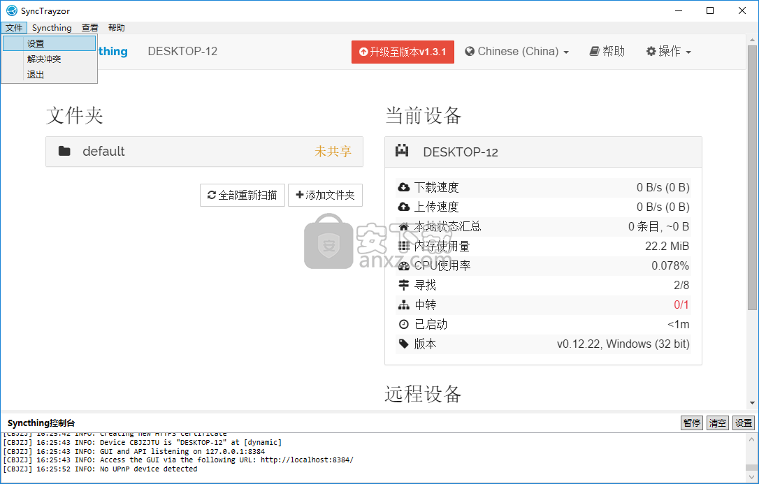Image resolution: width=759 pixels, height=484 pixels.
Task: Click the main page vertical scrollbar
Action: tap(752, 177)
